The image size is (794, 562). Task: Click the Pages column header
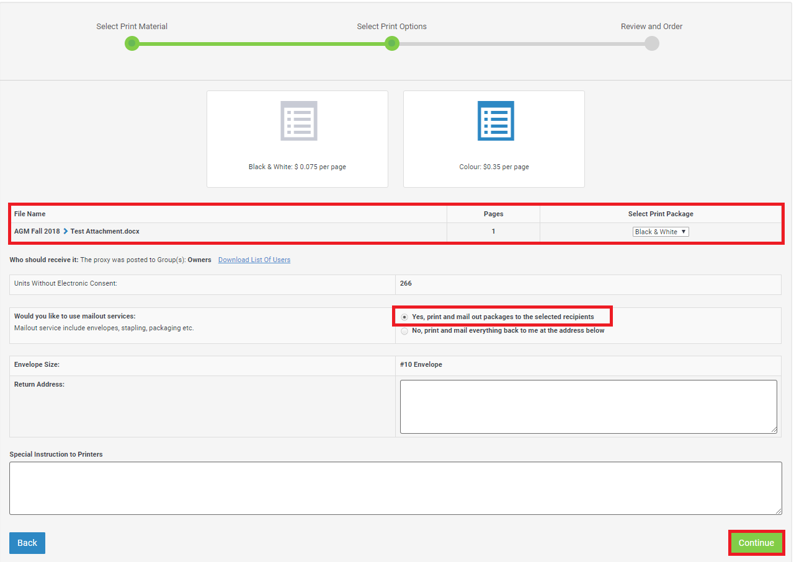tap(494, 214)
